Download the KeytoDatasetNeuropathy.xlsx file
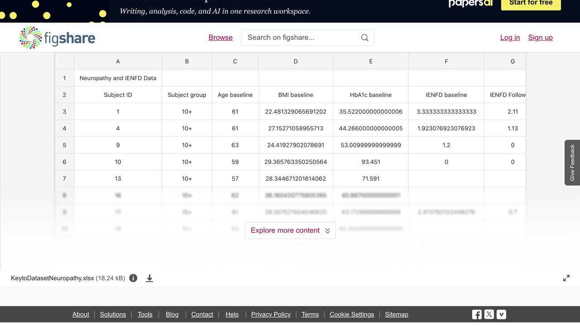The image size is (580, 326). [150, 278]
